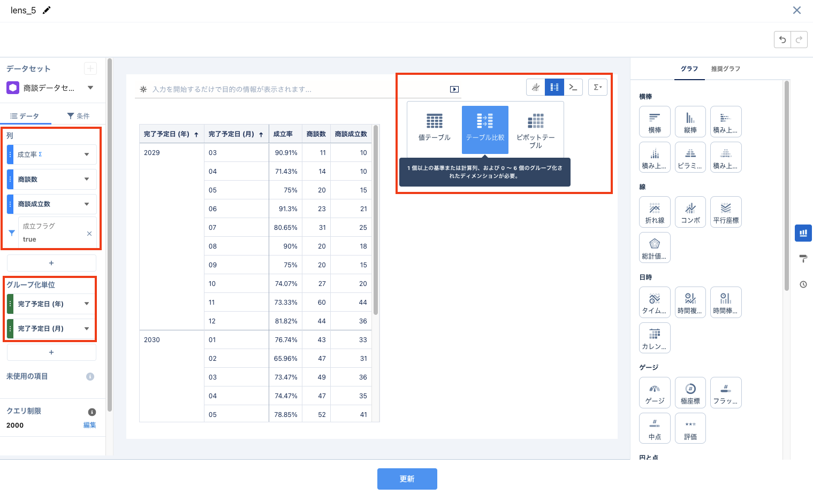This screenshot has height=495, width=813.
Task: Open the 完了予定日 (年) grouping dropdown
Action: coord(87,304)
